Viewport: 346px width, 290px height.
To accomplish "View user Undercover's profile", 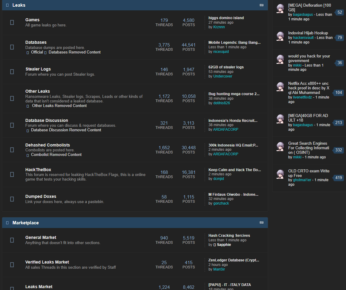I will click(x=223, y=76).
